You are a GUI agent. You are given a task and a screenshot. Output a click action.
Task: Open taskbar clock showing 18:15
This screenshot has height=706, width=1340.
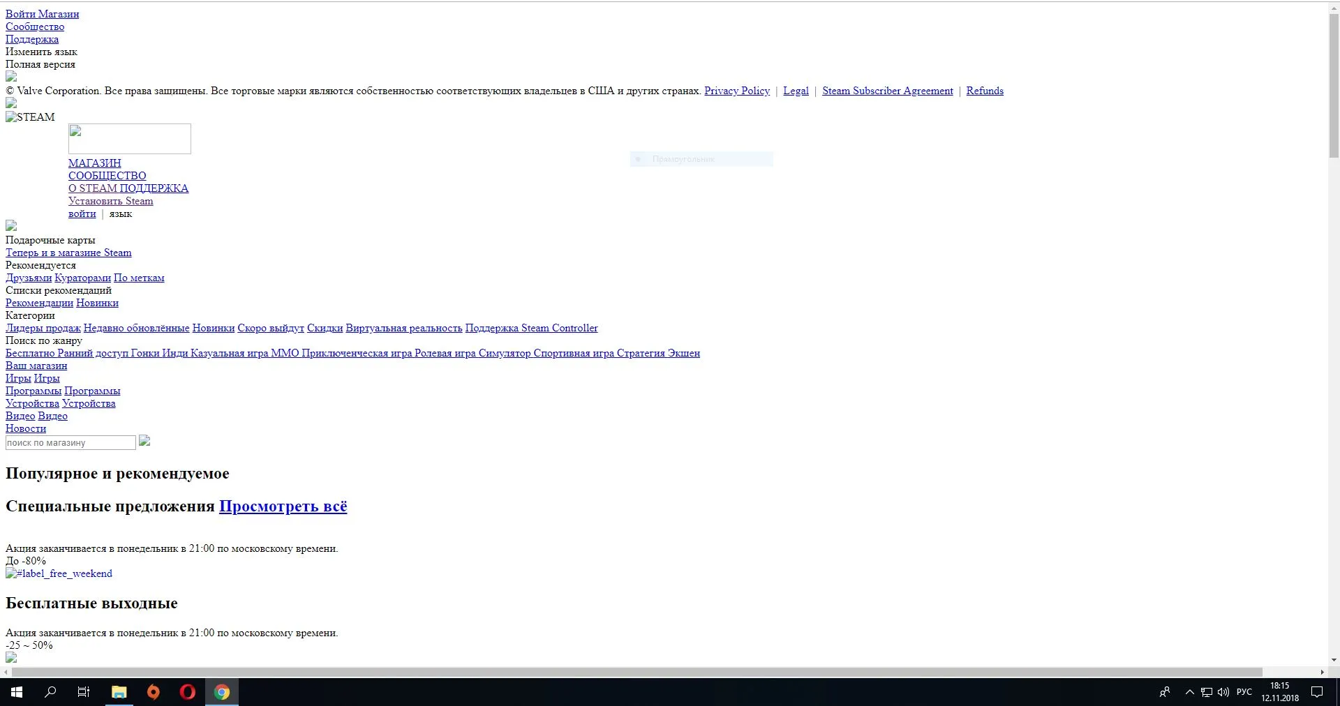[x=1280, y=692]
